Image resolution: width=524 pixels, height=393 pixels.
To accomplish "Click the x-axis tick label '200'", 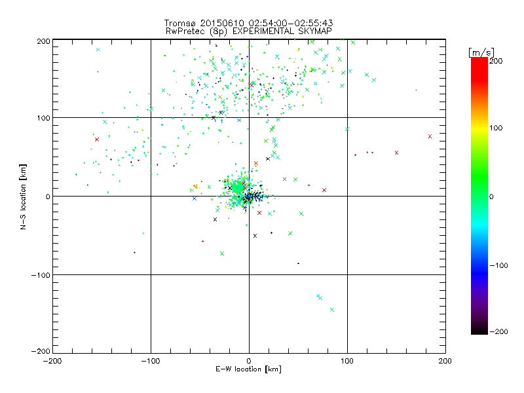I will click(x=445, y=361).
